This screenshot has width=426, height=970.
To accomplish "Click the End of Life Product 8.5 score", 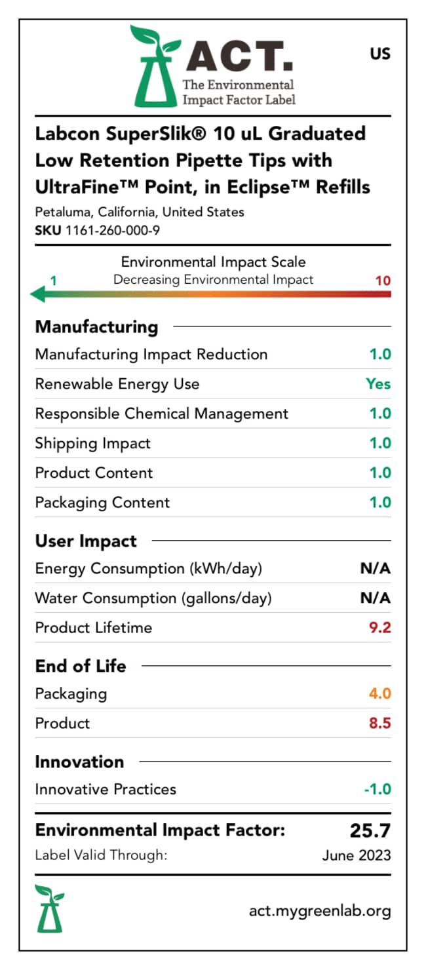I will [379, 723].
